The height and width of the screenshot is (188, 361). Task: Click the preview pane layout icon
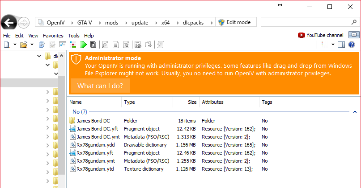[341, 45]
